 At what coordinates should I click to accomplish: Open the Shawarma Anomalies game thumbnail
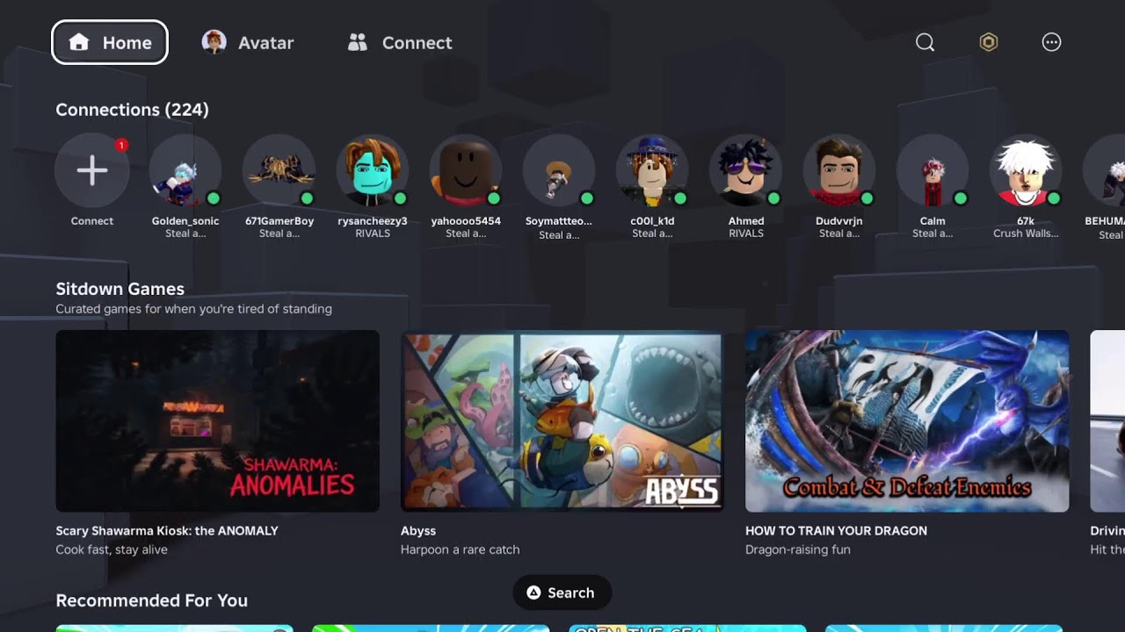218,421
